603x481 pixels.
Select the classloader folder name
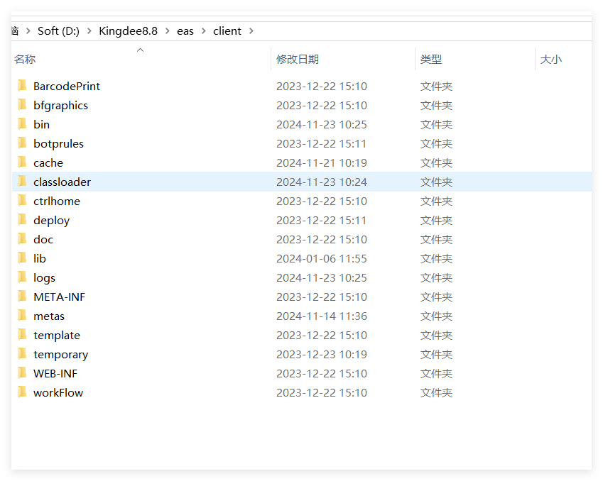62,182
